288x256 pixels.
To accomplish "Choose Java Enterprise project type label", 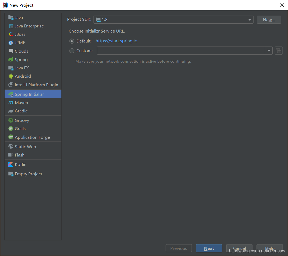I will tap(29, 26).
